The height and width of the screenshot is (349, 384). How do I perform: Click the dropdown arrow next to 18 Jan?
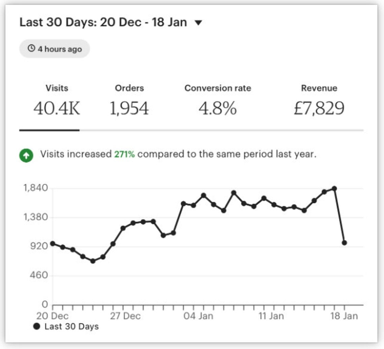(x=198, y=23)
